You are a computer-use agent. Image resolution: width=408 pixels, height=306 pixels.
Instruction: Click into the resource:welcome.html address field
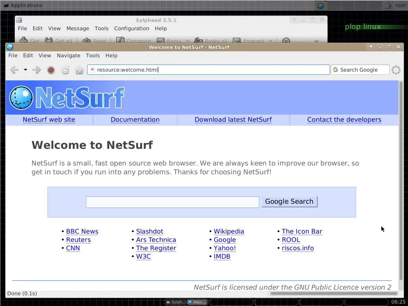point(208,70)
